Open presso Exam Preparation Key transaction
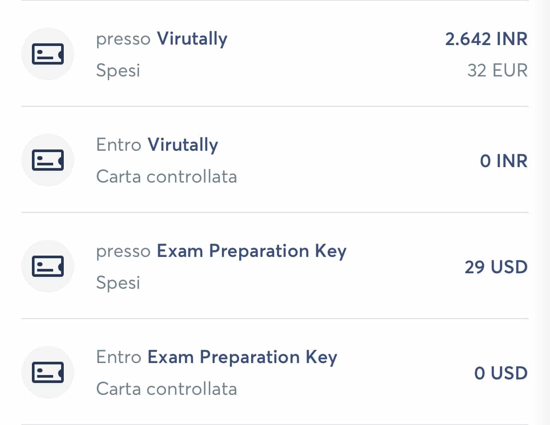Viewport: 550px width, 425px height. pos(275,266)
